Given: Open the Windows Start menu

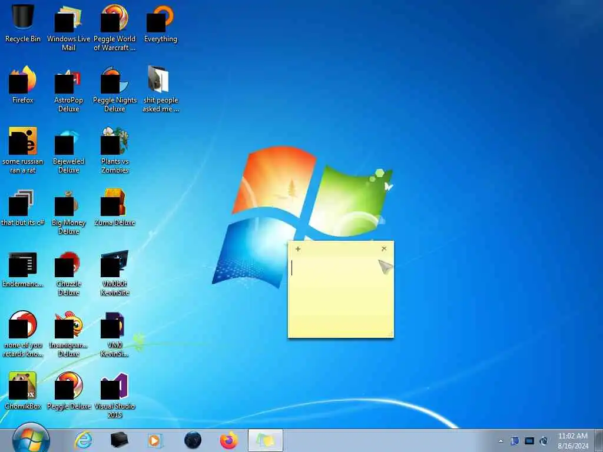Looking at the screenshot, I should [x=31, y=439].
